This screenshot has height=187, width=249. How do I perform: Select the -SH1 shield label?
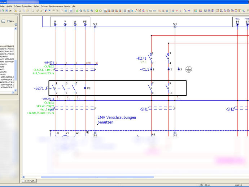tap(144, 109)
